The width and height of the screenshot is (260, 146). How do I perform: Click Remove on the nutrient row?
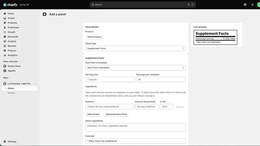(180, 107)
